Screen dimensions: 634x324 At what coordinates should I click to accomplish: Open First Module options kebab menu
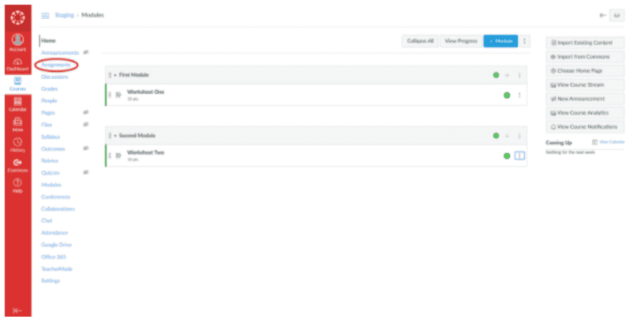tap(520, 75)
